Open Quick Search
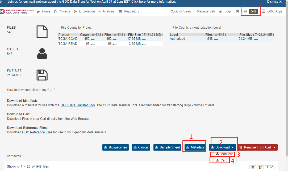288x171 pixels. [182, 11]
